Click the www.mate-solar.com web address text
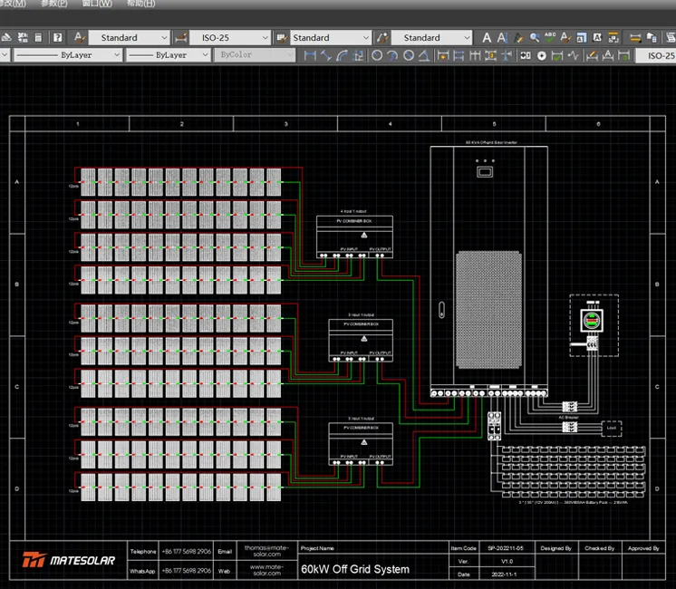676x589 pixels. click(266, 570)
